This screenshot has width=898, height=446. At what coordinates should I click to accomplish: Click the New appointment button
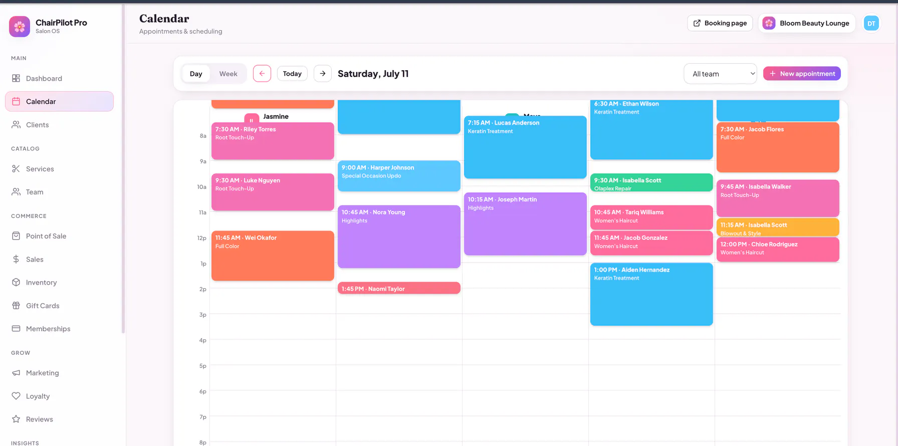pyautogui.click(x=802, y=74)
